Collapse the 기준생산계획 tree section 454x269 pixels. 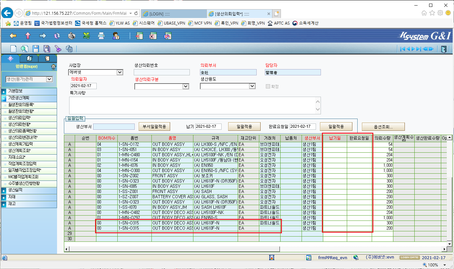[4, 98]
